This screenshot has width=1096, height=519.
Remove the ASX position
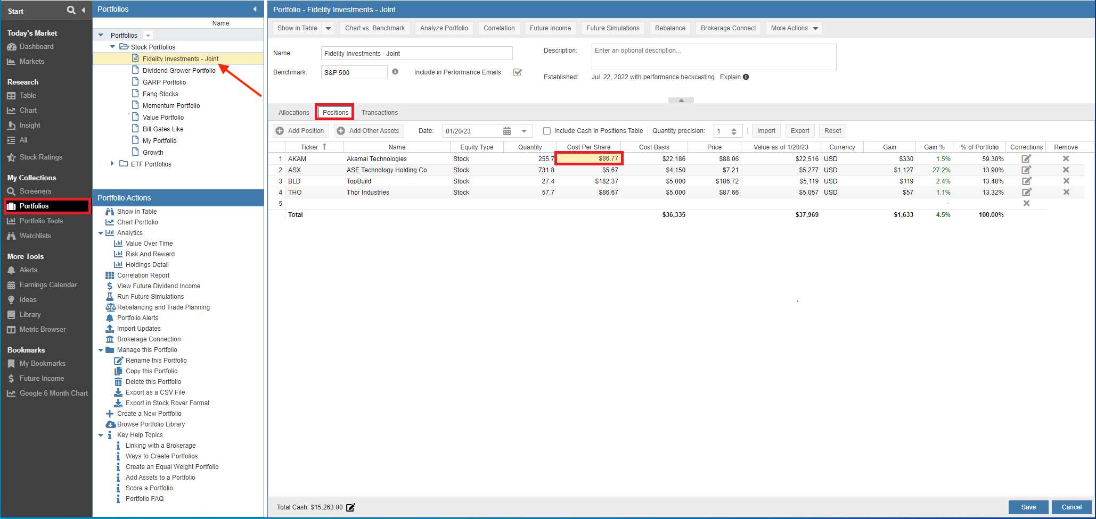[1066, 170]
